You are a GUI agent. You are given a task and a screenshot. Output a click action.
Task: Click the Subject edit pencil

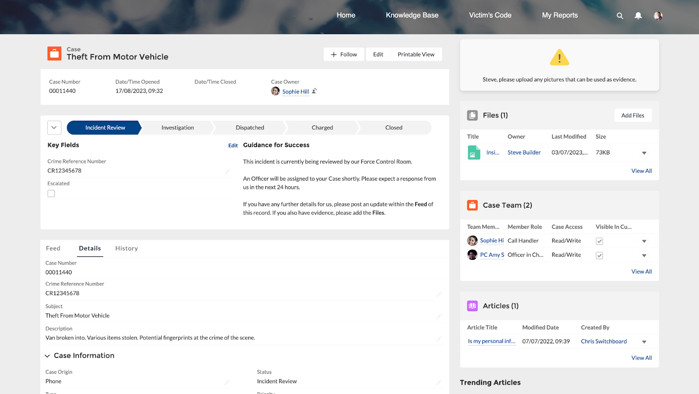click(439, 316)
